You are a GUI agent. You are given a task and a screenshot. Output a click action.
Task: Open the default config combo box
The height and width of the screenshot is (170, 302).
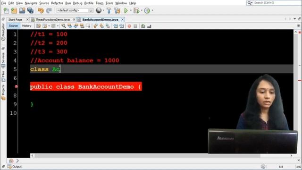75,10
